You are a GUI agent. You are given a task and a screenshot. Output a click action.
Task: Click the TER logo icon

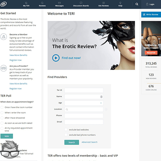point(3,4)
